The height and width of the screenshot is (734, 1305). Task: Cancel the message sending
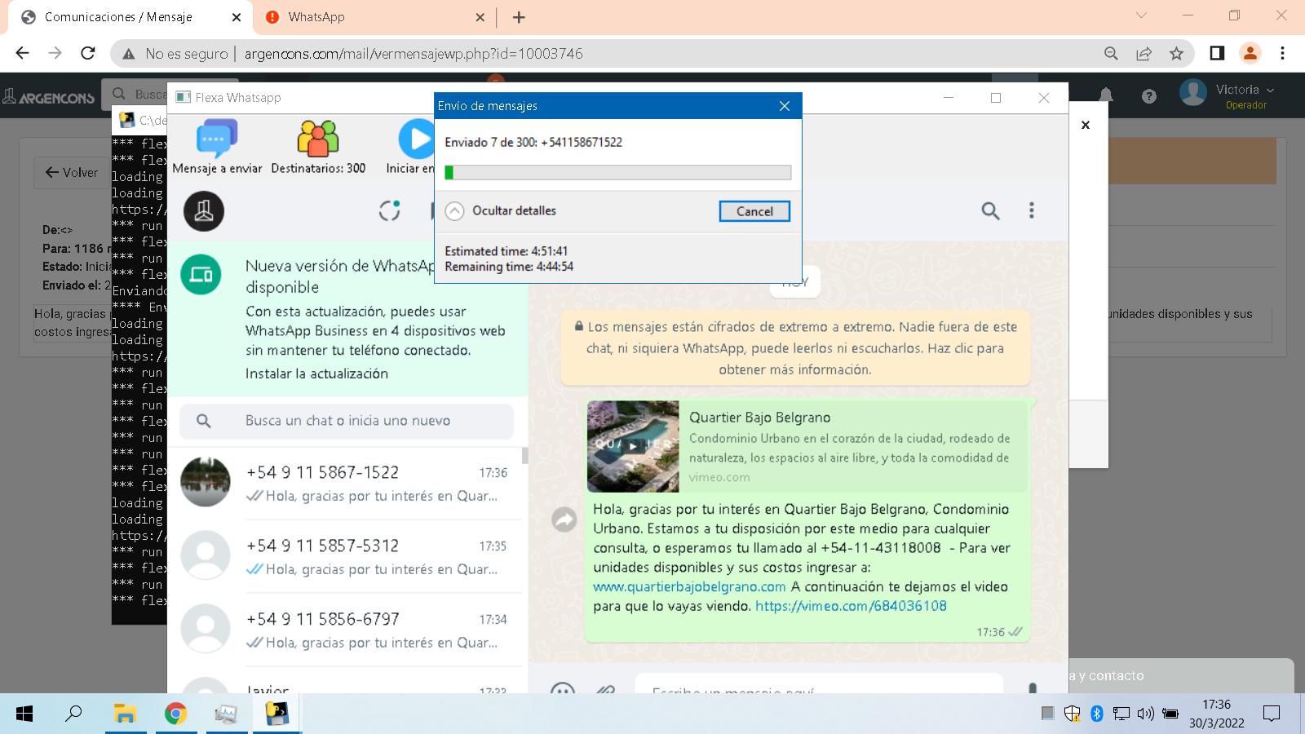754,211
